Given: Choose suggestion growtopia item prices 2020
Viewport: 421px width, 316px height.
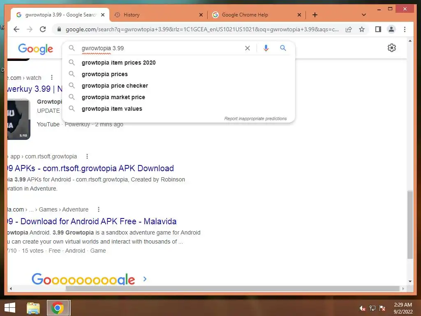Looking at the screenshot, I should pos(178,63).
